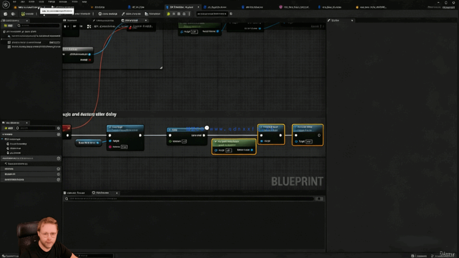Screen dimensions: 459x258
Task: Click the pink pin's value box on the first blue node
Action: (x=124, y=147)
